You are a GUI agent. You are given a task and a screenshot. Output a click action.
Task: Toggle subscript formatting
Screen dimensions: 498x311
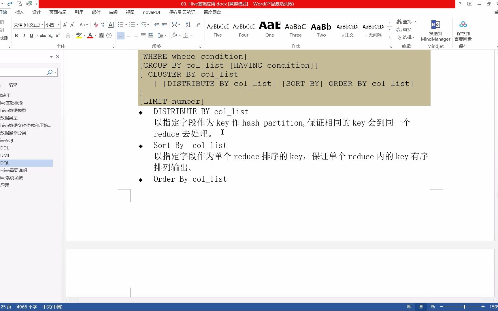[x=50, y=35]
